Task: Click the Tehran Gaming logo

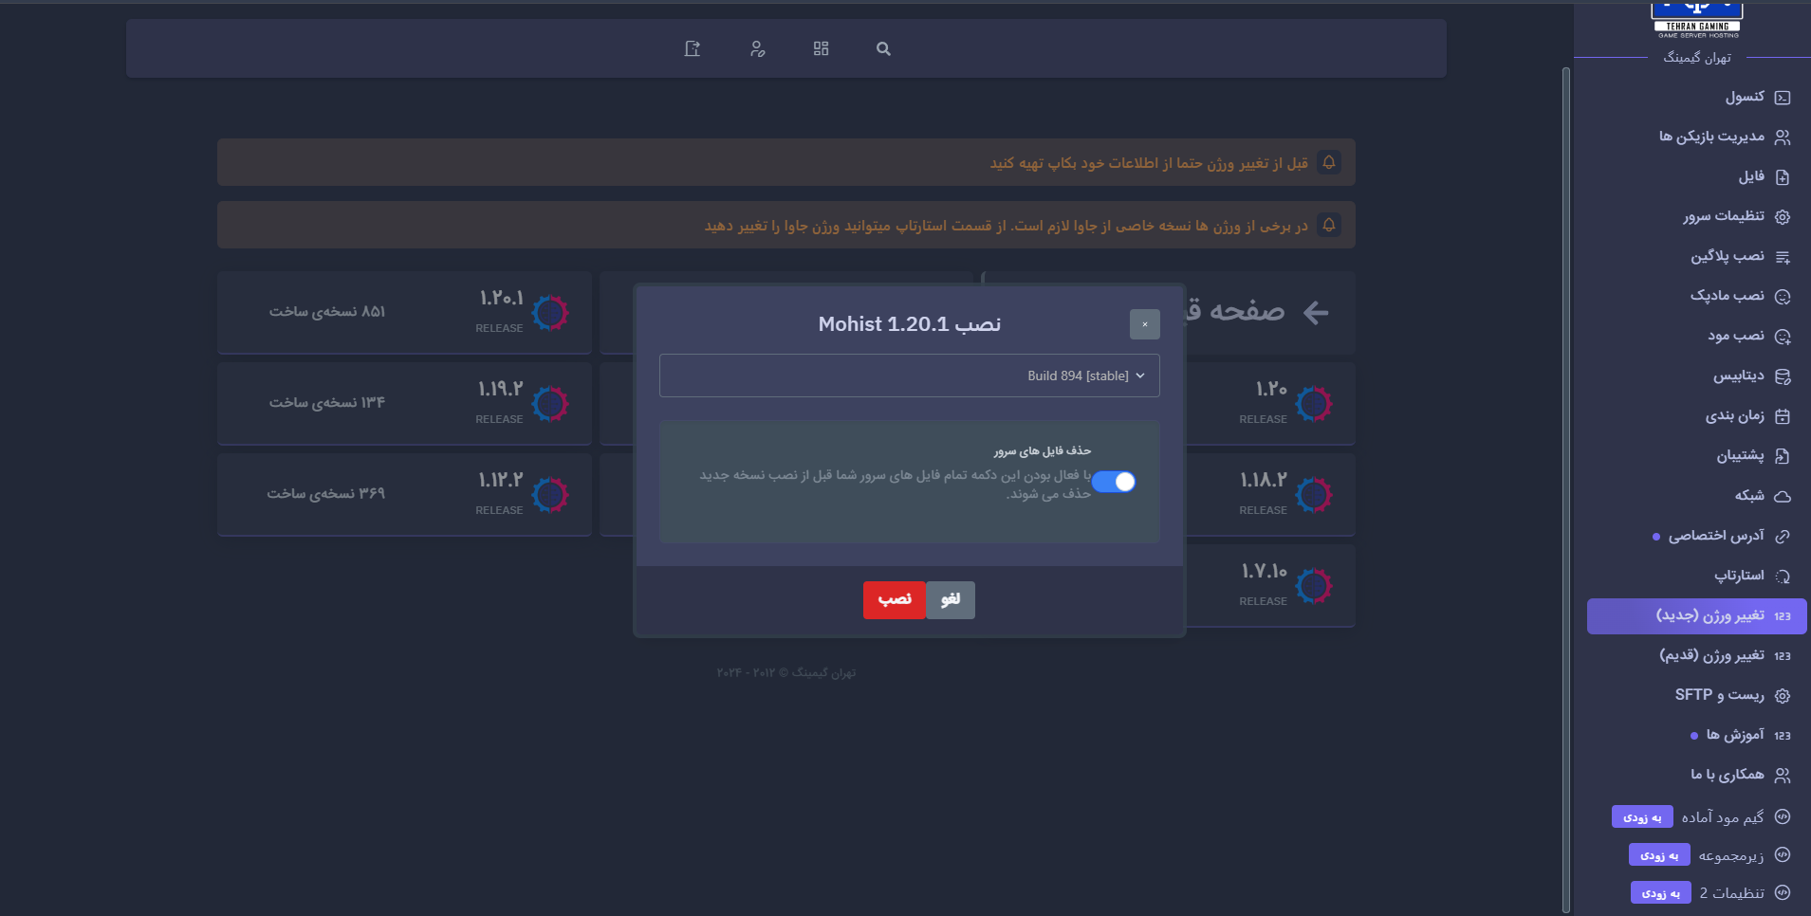Action: (1697, 20)
